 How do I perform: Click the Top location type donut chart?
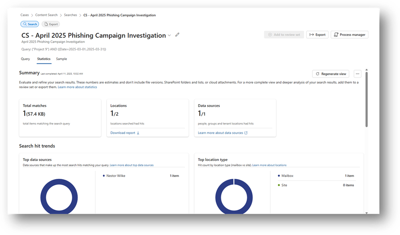pyautogui.click(x=234, y=196)
